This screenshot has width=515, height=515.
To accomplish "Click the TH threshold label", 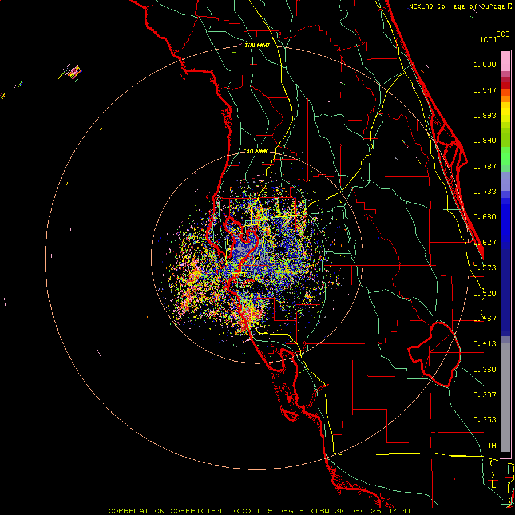I will point(492,446).
